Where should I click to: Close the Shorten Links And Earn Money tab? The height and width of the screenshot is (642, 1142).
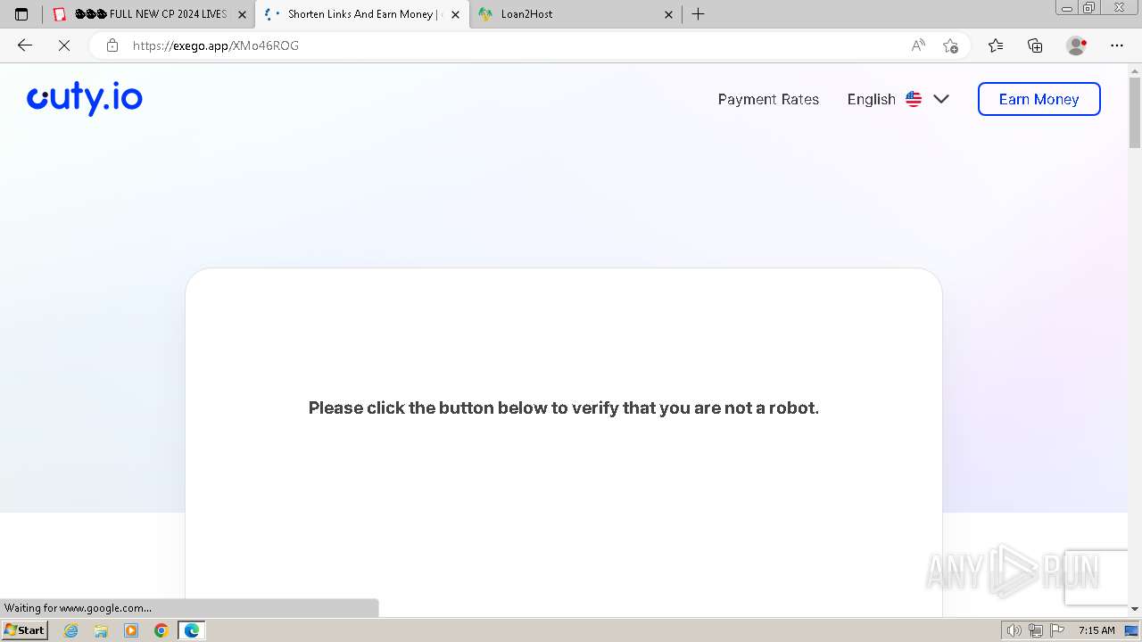(x=455, y=14)
